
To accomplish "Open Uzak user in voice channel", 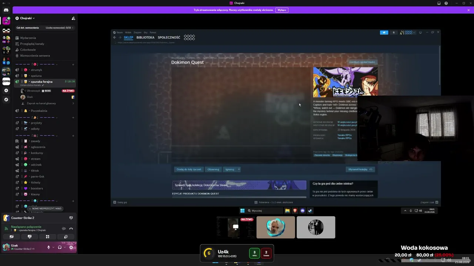I will 47,97.
